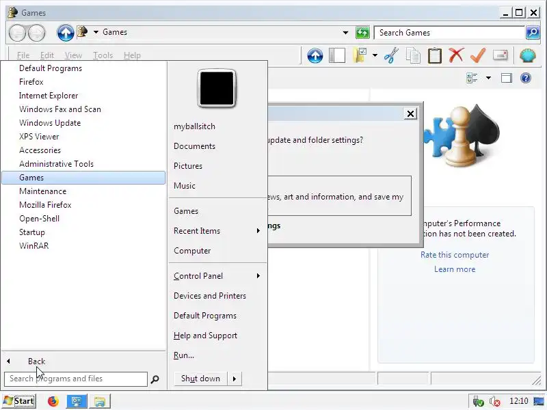Click the red X Delete toolbar icon

click(x=456, y=55)
